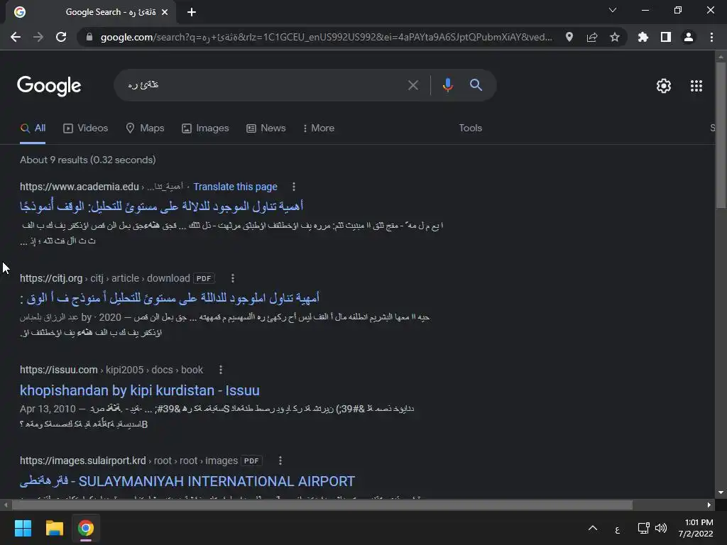Viewport: 727px width, 545px height.
Task: Open the Windows Start menu
Action: 23,528
